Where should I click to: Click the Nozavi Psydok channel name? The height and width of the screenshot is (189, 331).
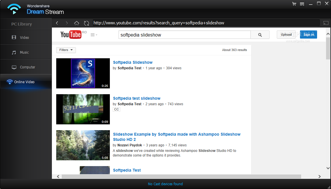pos(130,145)
